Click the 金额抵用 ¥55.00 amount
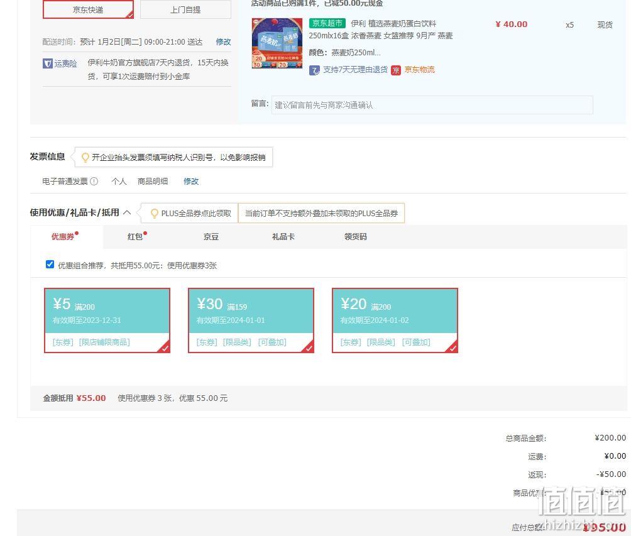Image resolution: width=631 pixels, height=536 pixels. click(91, 398)
